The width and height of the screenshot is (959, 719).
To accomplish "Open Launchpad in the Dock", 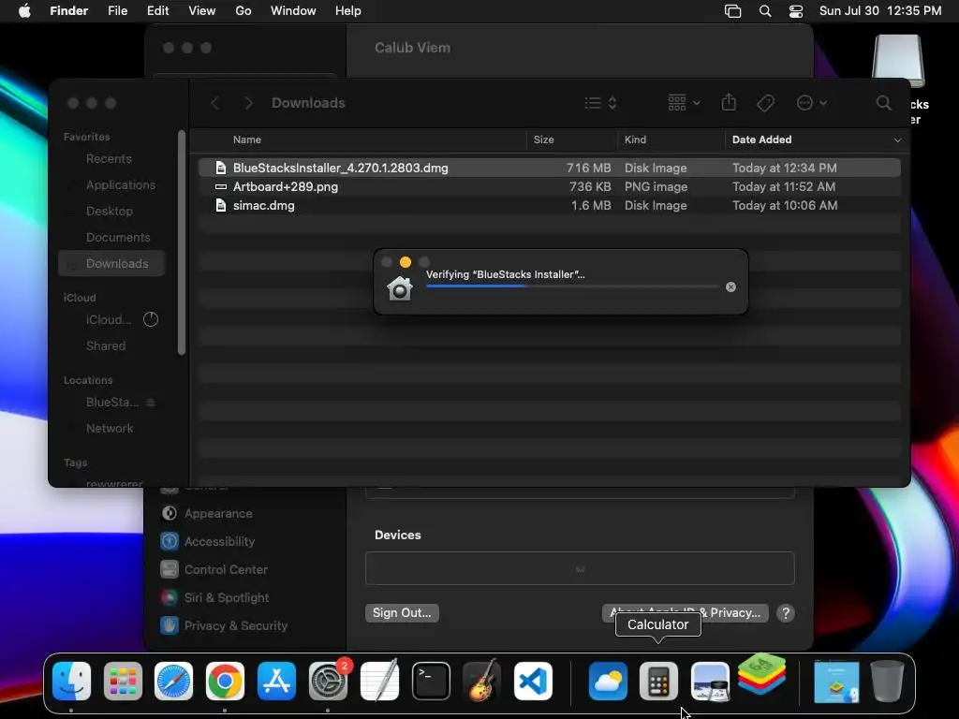I will 123,681.
